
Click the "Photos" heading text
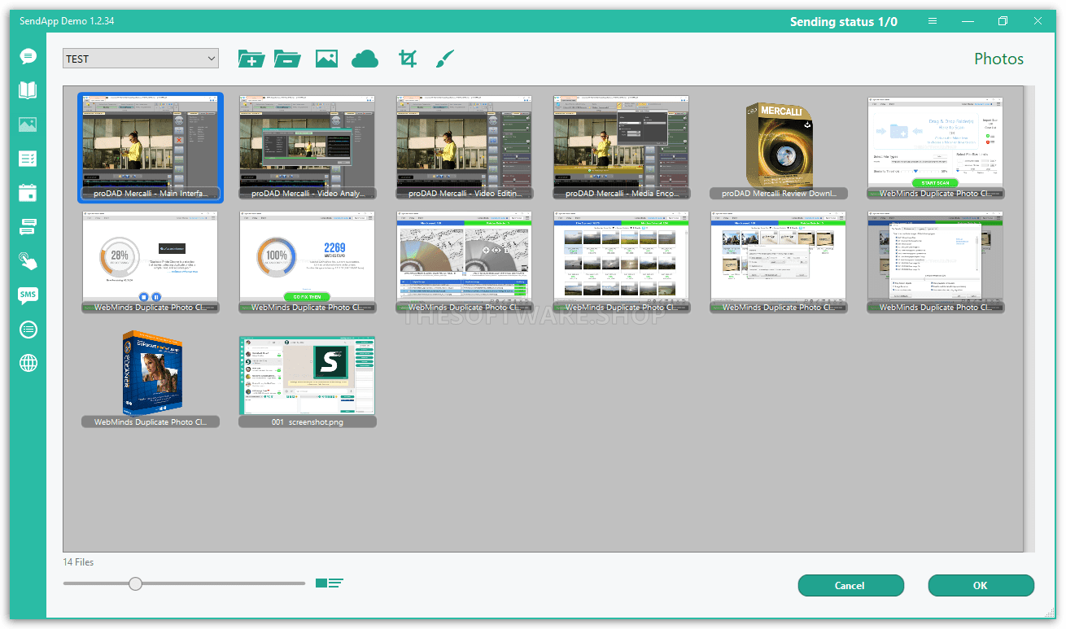click(999, 59)
